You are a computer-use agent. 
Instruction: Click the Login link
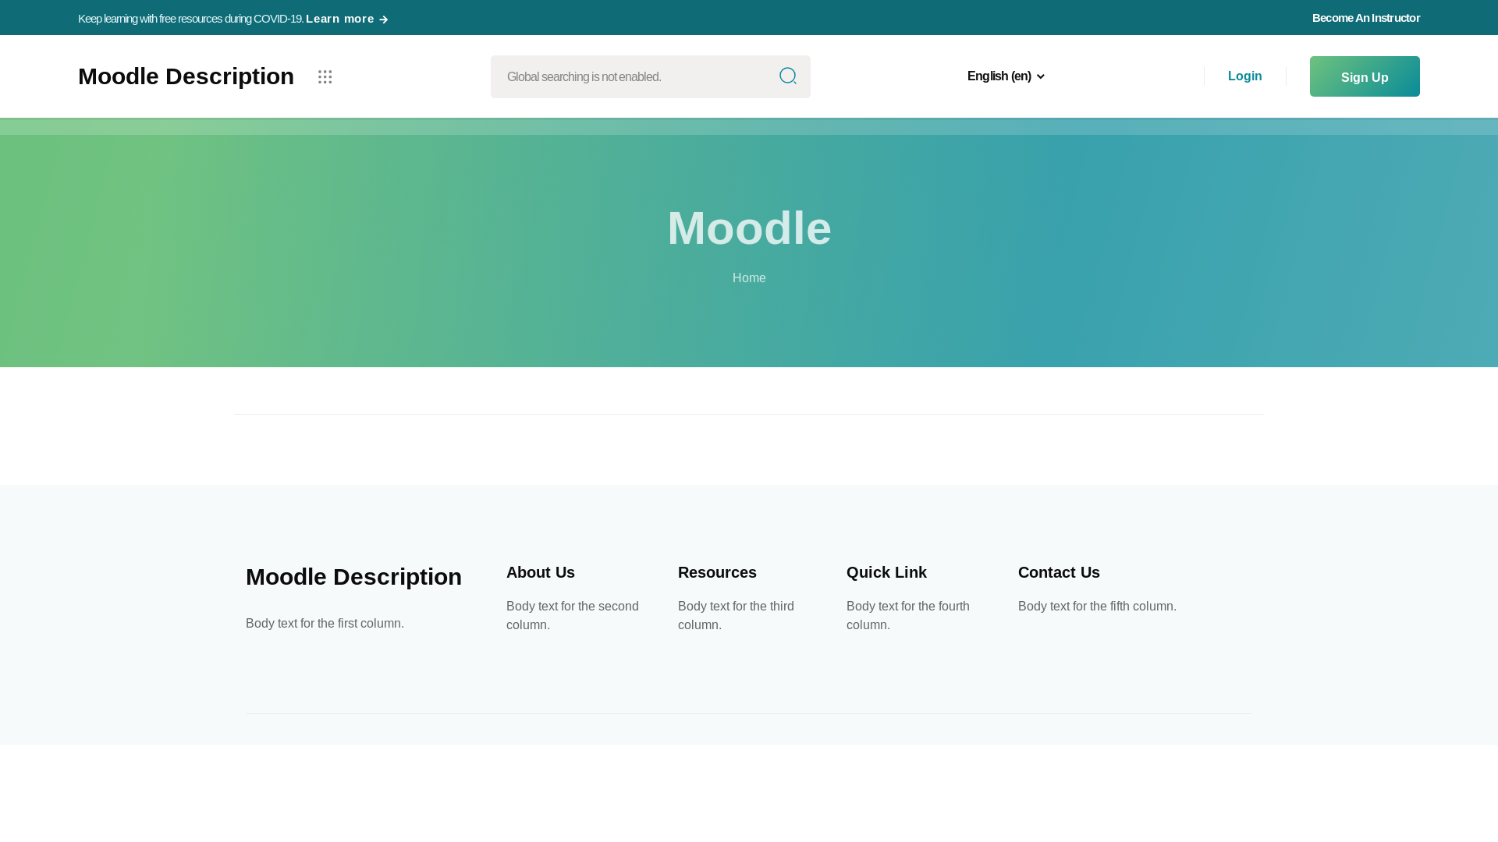[1244, 76]
